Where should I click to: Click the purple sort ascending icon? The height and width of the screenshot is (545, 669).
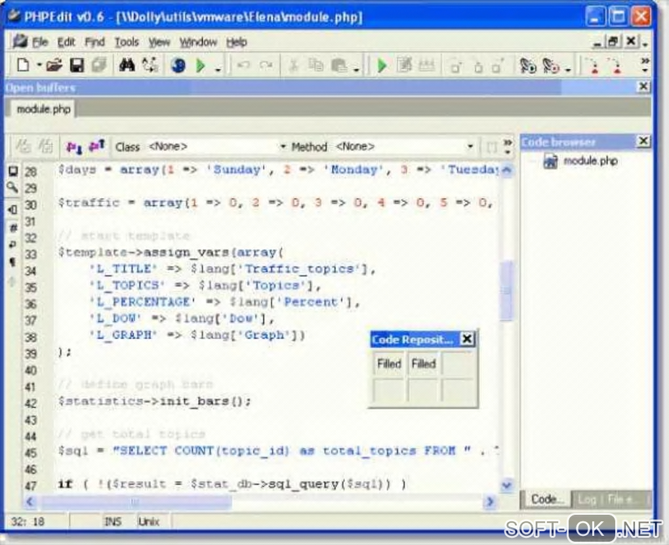coord(96,146)
